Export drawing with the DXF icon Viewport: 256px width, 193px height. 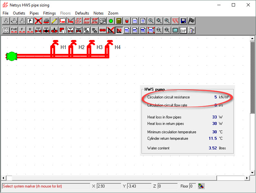coord(183,30)
